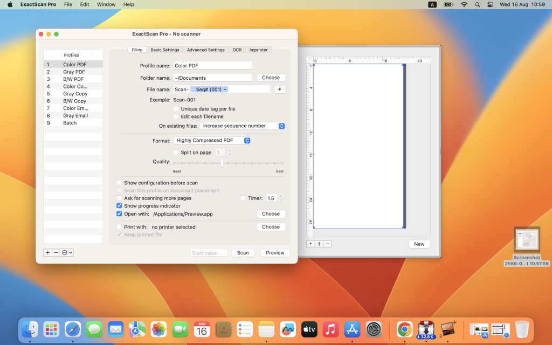Open the Music app in the dock

coord(330,329)
